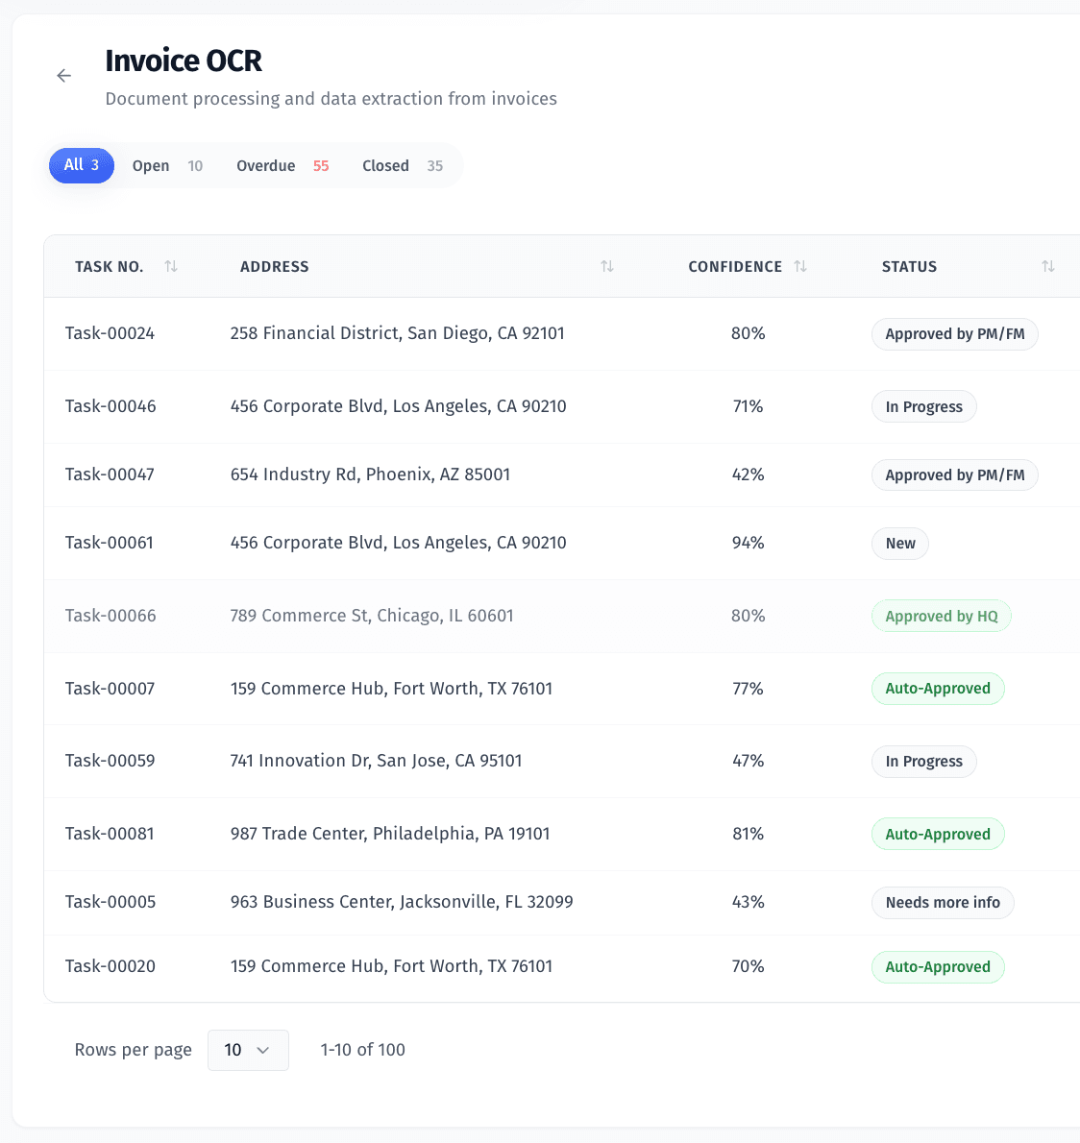1080x1143 pixels.
Task: Click the 94% confidence value
Action: (749, 543)
